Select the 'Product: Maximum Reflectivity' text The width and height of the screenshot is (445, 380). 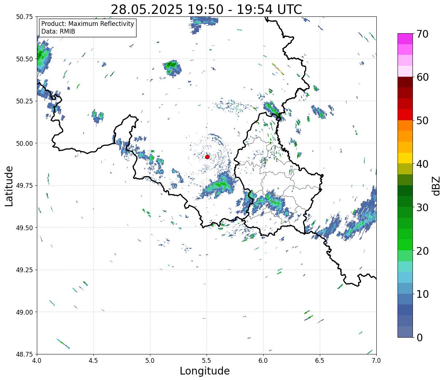(x=88, y=24)
